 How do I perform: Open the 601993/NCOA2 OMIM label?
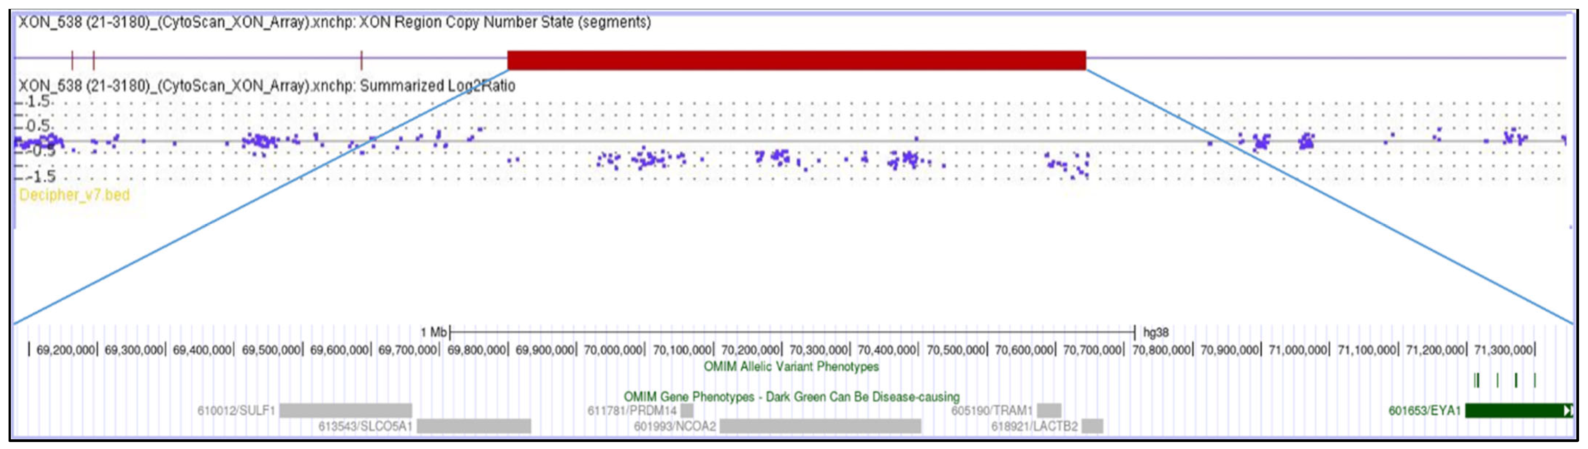tap(674, 426)
